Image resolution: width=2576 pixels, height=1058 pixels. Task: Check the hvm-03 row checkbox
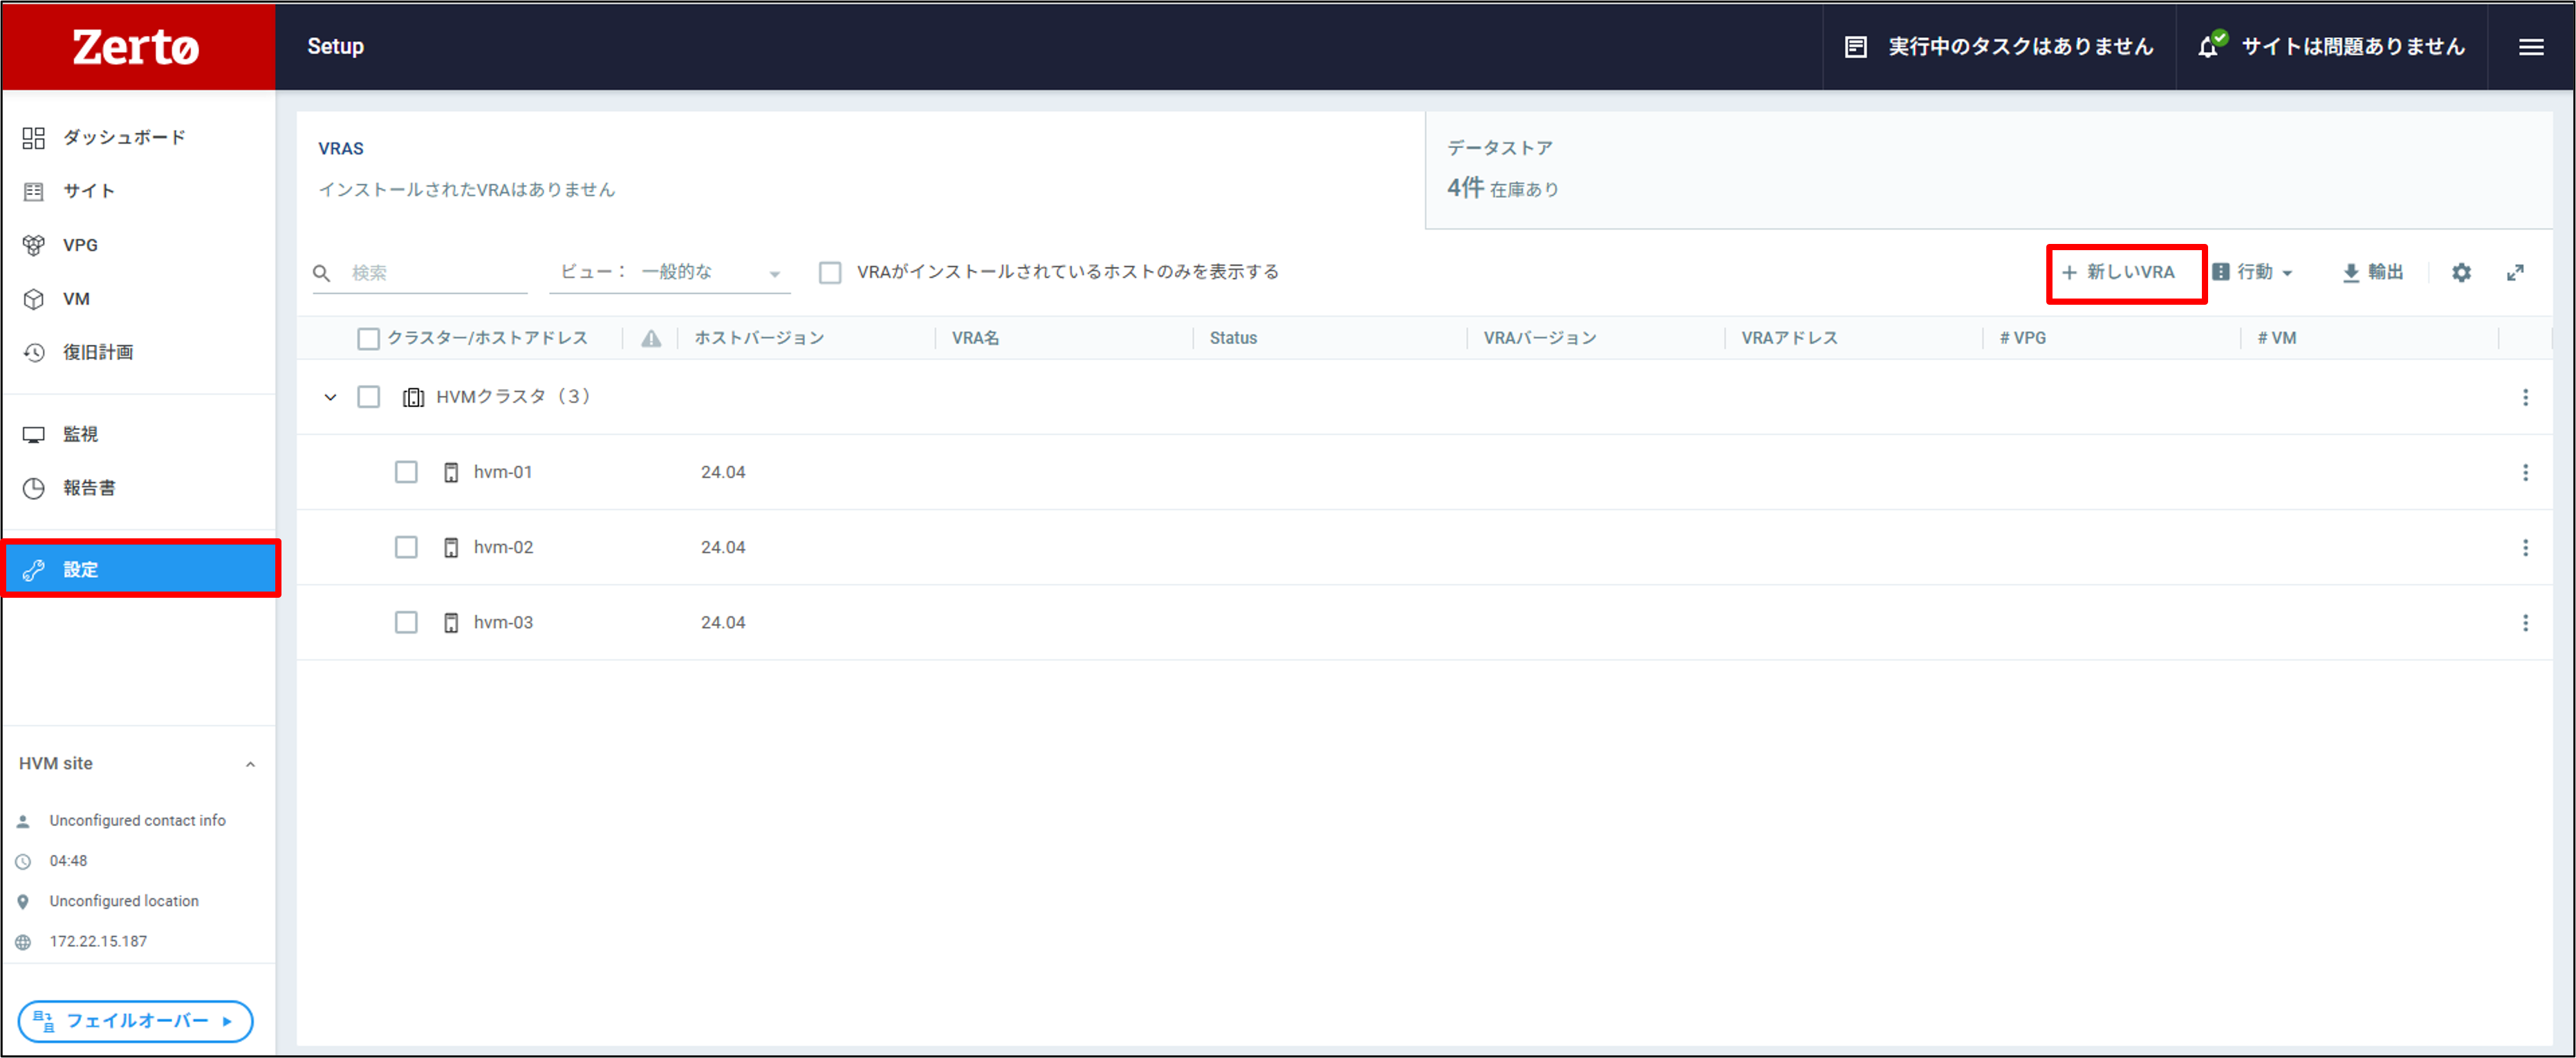click(x=406, y=623)
